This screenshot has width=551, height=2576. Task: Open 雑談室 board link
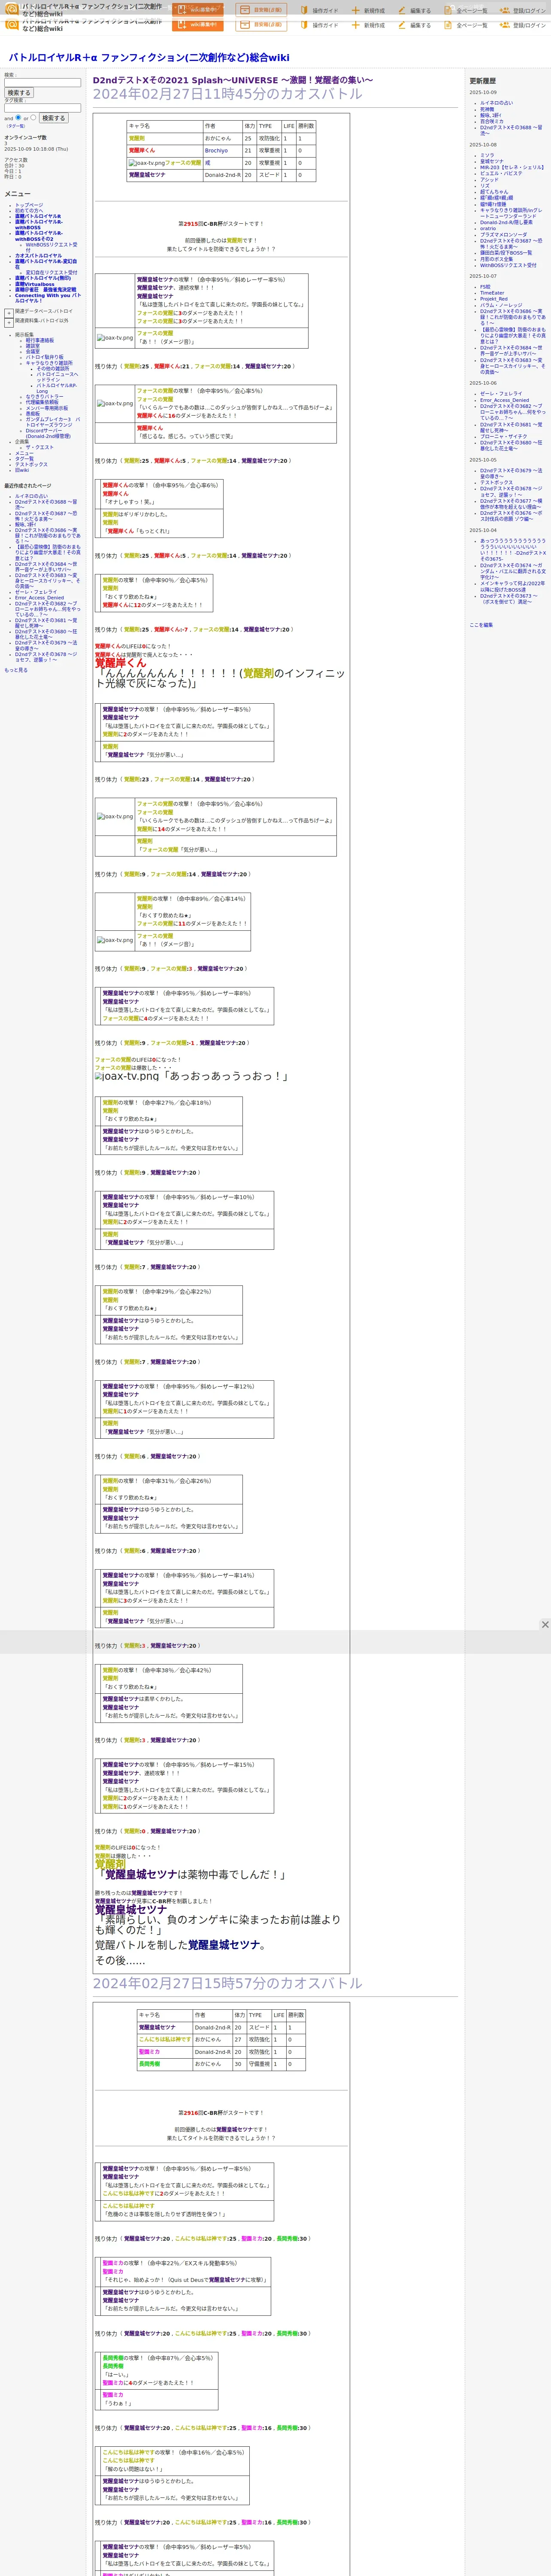[x=33, y=346]
